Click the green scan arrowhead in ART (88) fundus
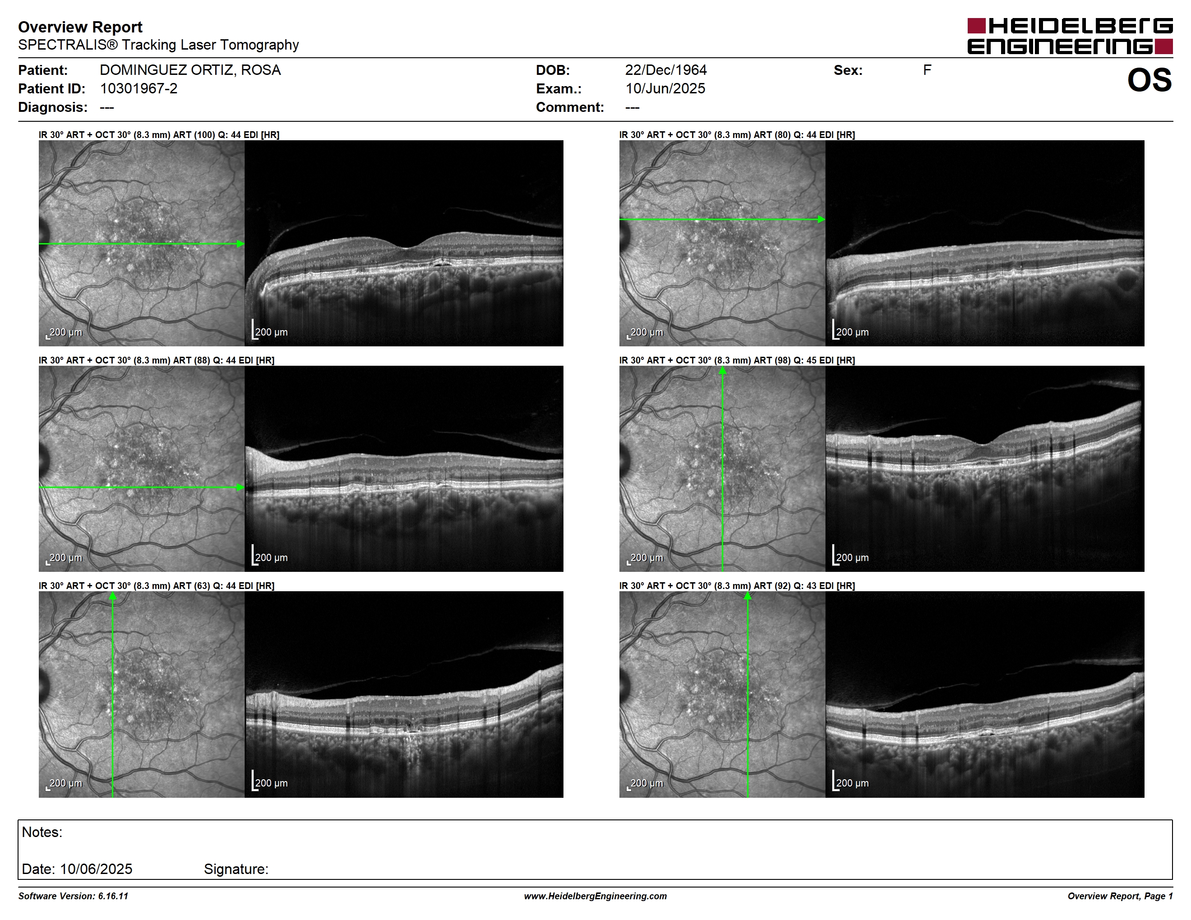 pos(240,487)
